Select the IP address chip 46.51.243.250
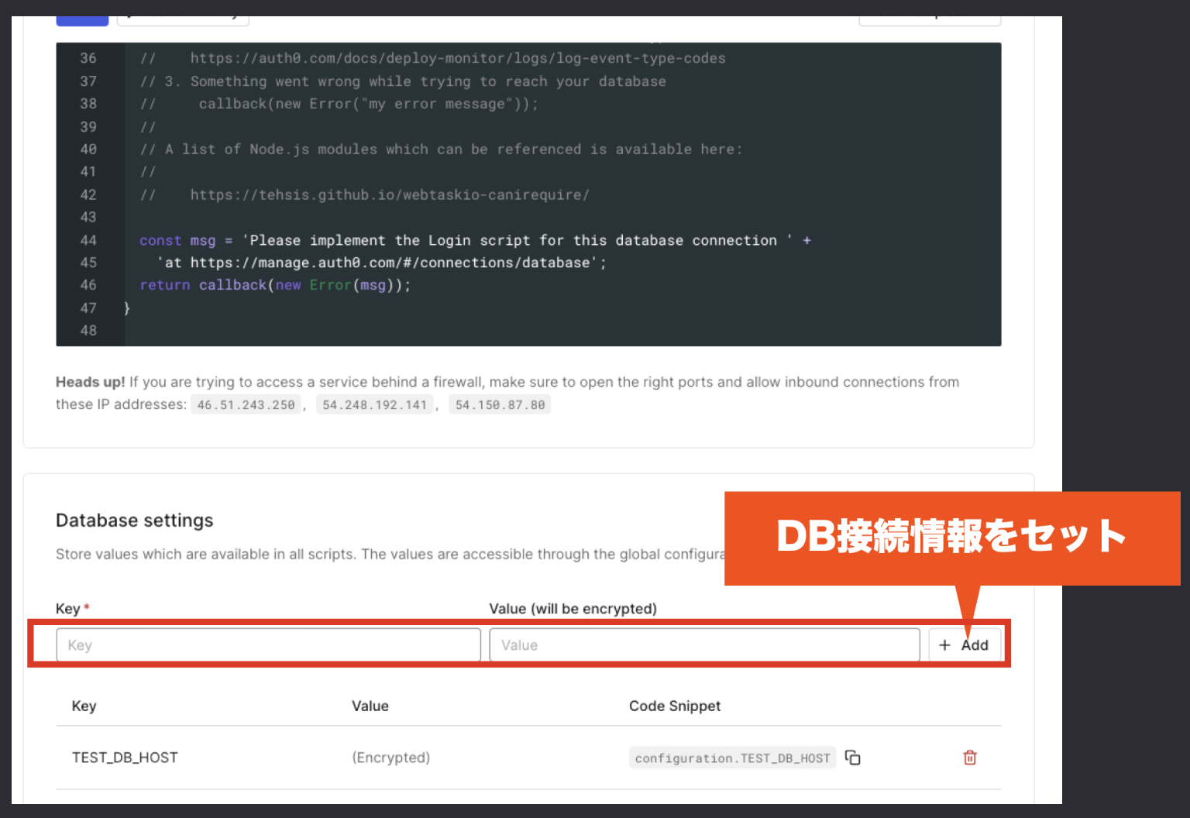The height and width of the screenshot is (818, 1190). click(246, 404)
